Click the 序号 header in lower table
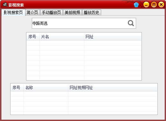The height and width of the screenshot is (121, 166). click(17, 88)
